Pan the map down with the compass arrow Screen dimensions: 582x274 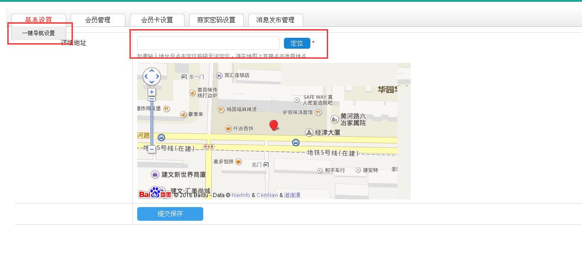click(x=152, y=82)
